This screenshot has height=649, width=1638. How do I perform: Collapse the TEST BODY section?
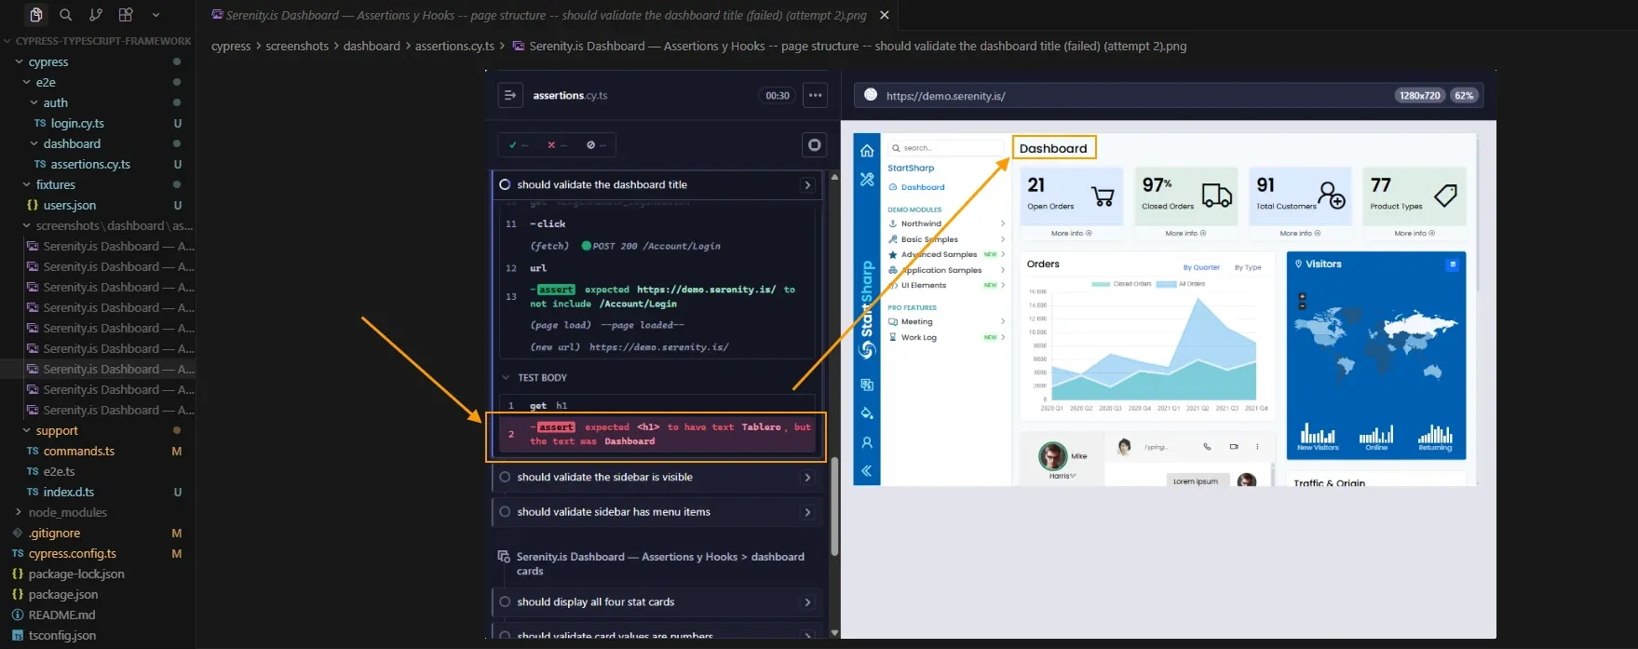542,378
